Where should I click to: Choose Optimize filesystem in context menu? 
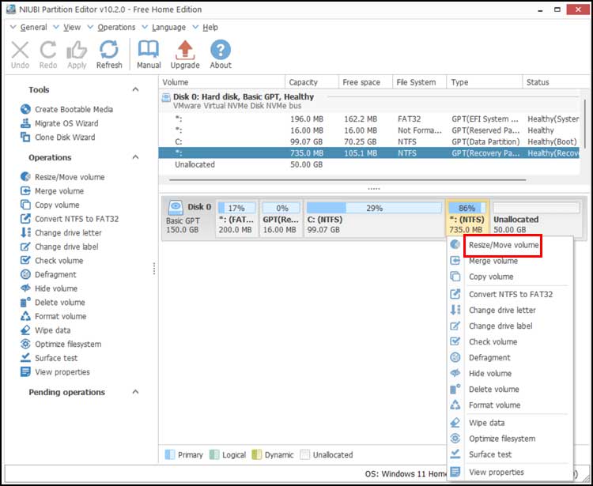tap(510, 439)
